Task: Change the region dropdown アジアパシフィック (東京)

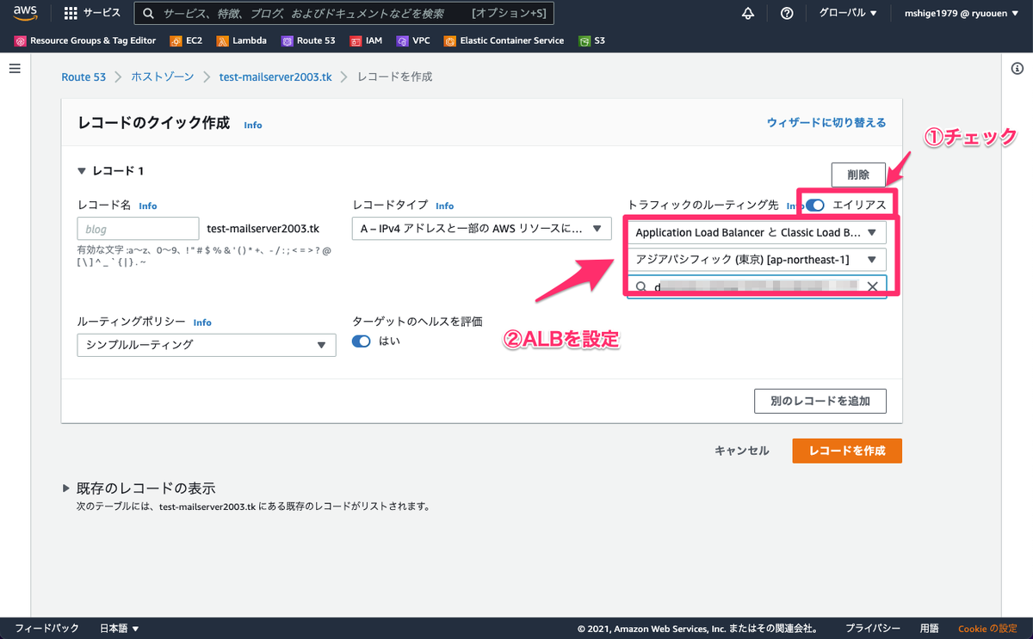Action: (757, 259)
